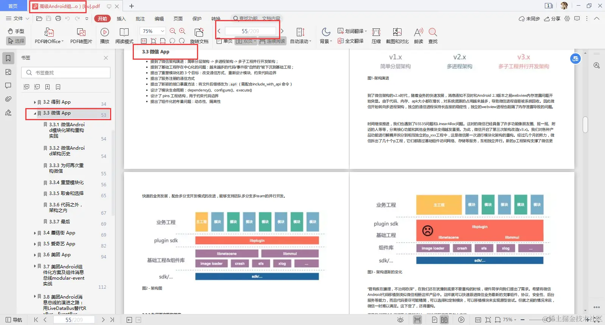
Task: Toggle 连续阅读 continuous reading
Action: [x=272, y=41]
